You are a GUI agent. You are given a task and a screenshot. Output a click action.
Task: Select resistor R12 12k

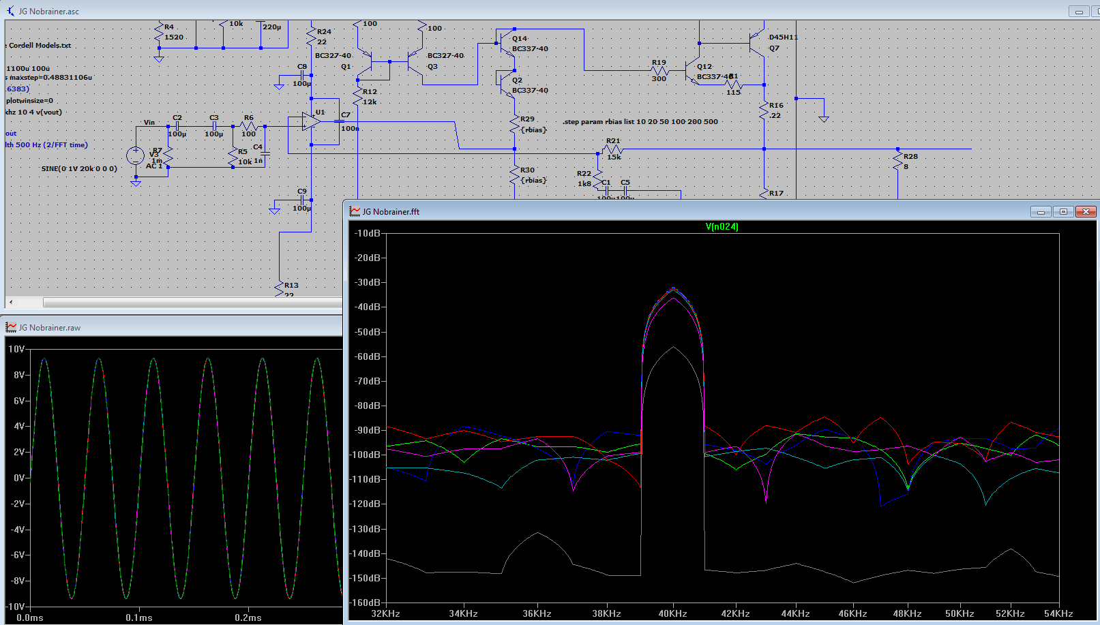358,97
